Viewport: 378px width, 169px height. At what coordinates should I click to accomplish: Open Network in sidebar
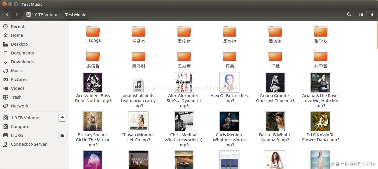(x=34, y=106)
